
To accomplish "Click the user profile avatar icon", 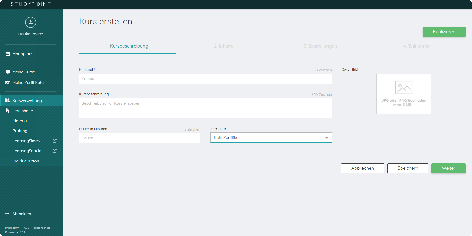I will point(31,22).
